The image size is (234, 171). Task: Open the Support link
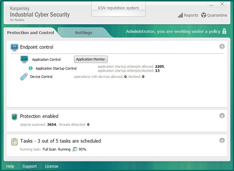(x=29, y=166)
